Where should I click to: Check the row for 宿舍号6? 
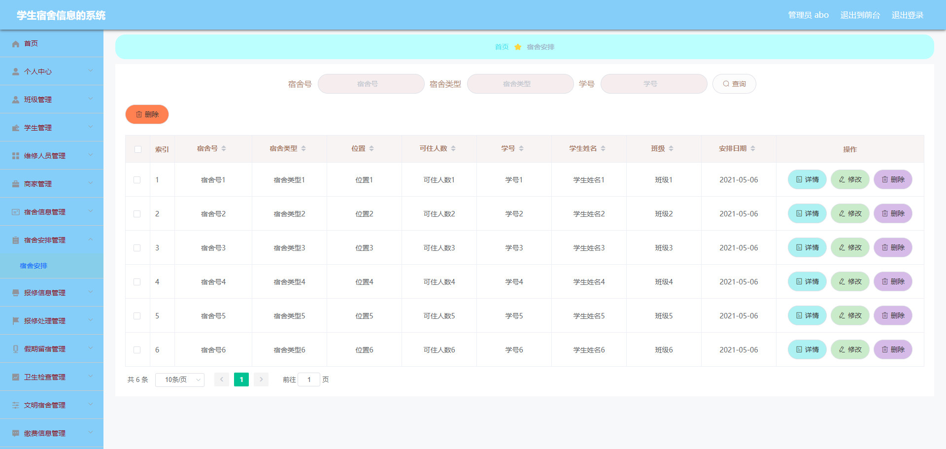pyautogui.click(x=137, y=350)
